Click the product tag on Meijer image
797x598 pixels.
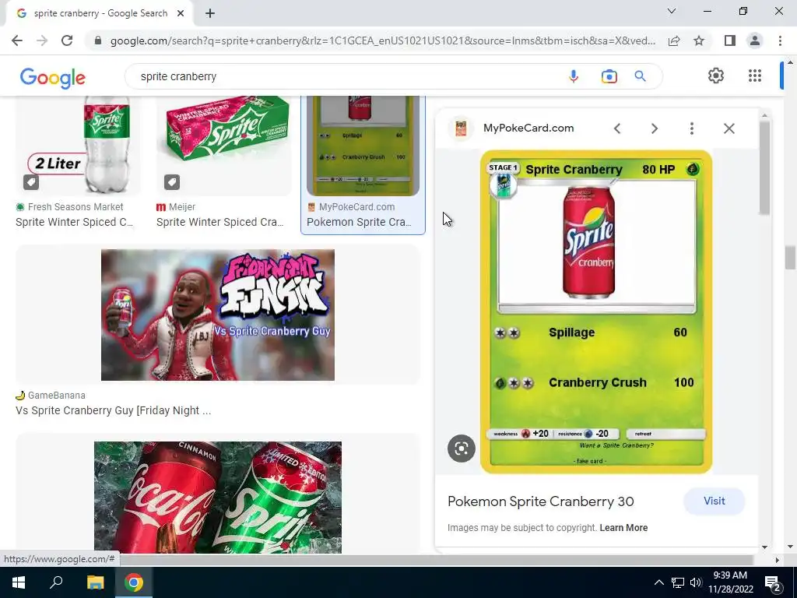tap(172, 182)
